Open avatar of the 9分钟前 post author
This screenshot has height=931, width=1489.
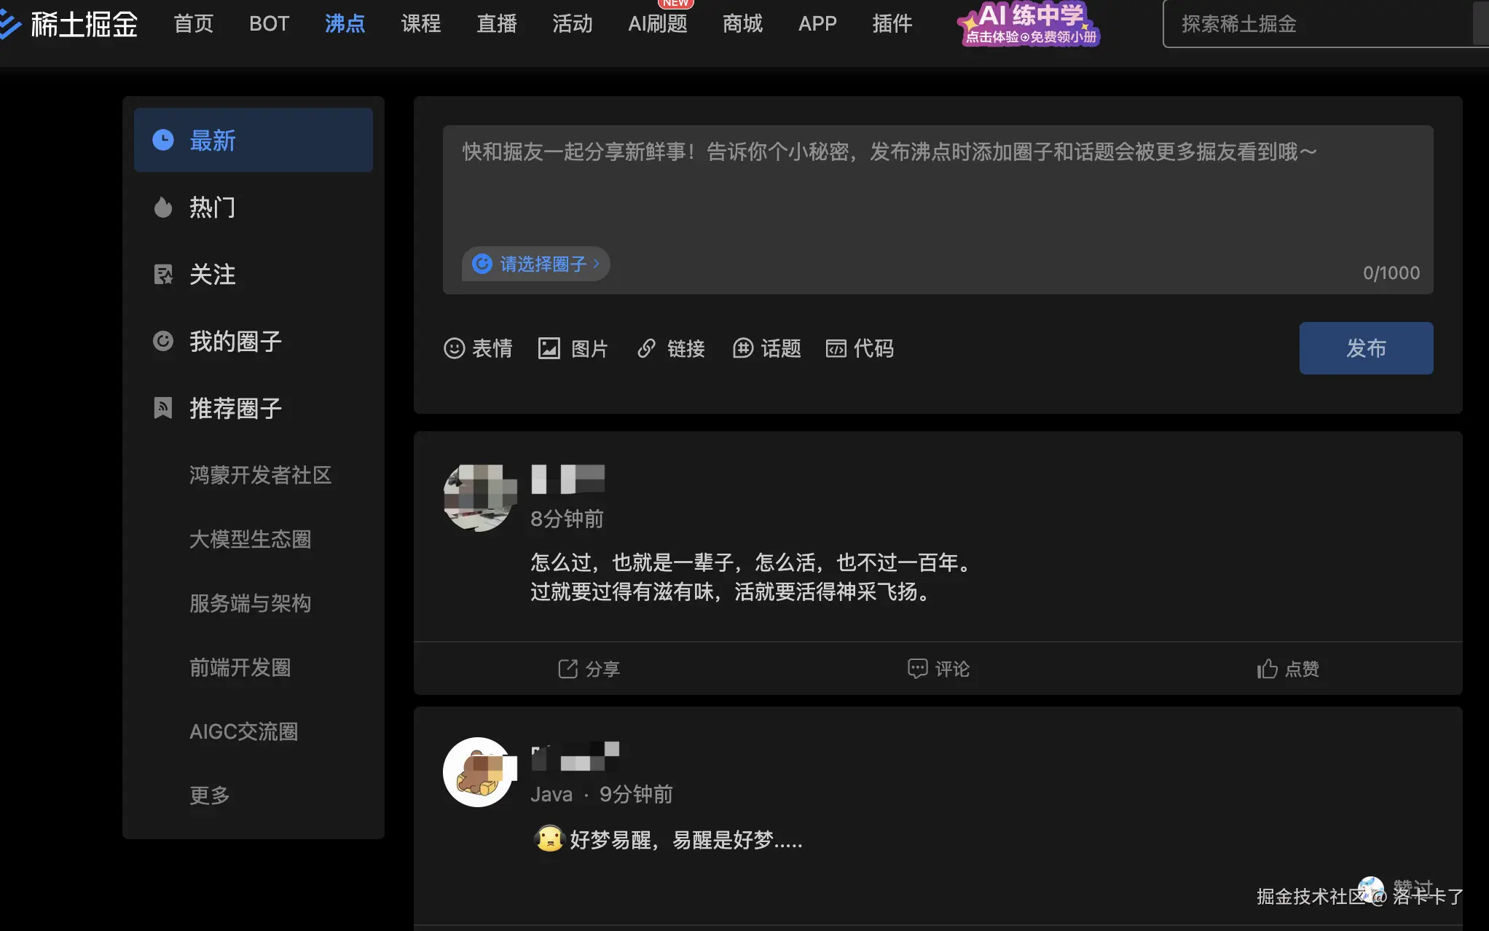point(479,772)
